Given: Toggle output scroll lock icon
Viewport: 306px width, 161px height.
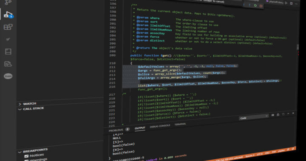Looking at the screenshot, I should pos(278,114).
